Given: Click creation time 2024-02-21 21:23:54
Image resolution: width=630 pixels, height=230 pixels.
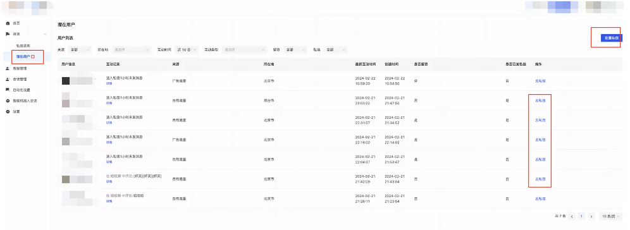Looking at the screenshot, I should coord(392,198).
